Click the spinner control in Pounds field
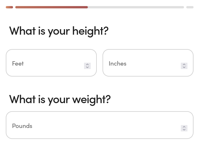Screen dimensions: 199x145 [184, 128]
